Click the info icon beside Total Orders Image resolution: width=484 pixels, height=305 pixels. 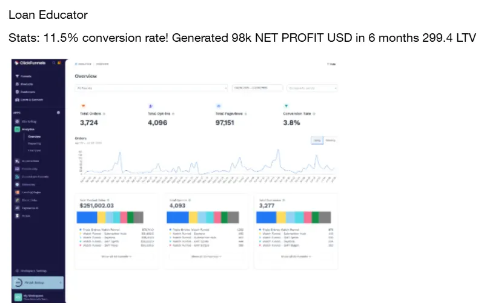pyautogui.click(x=104, y=114)
